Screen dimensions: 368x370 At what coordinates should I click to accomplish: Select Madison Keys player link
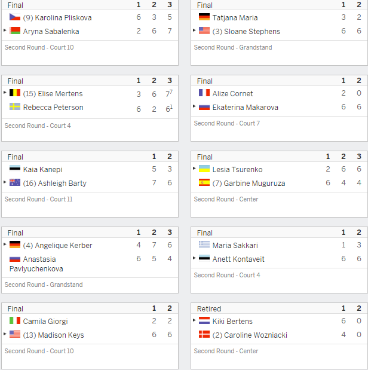pyautogui.click(x=54, y=335)
